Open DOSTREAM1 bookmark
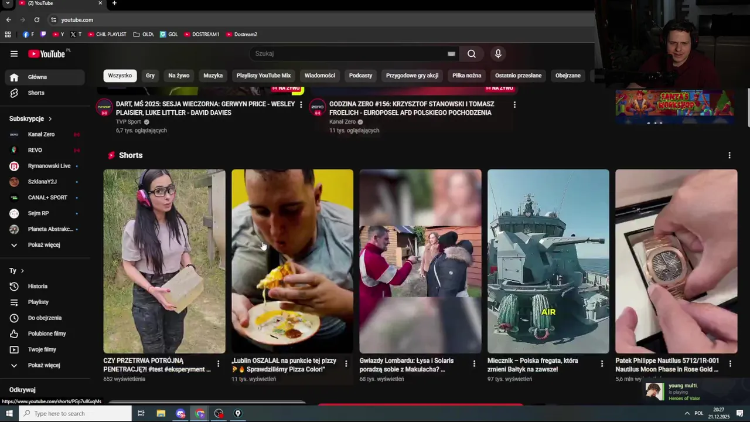The width and height of the screenshot is (750, 422). coord(202,35)
